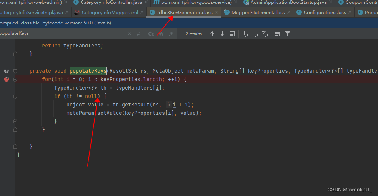Click the @ gutter icon beside populateKeys
The image size is (378, 196).
pos(7,71)
